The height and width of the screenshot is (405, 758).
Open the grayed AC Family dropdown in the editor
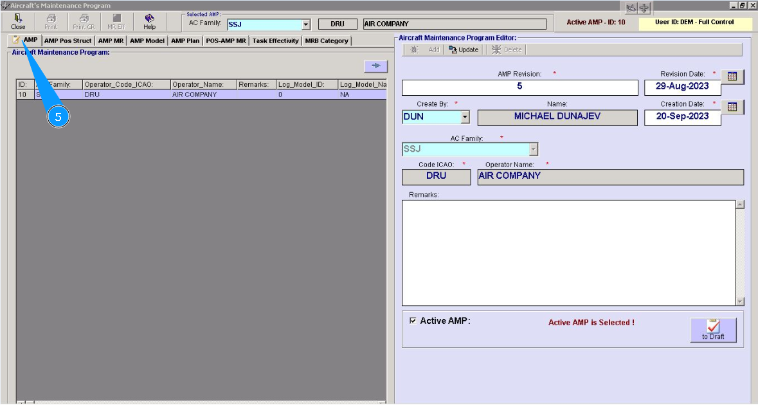(x=532, y=148)
